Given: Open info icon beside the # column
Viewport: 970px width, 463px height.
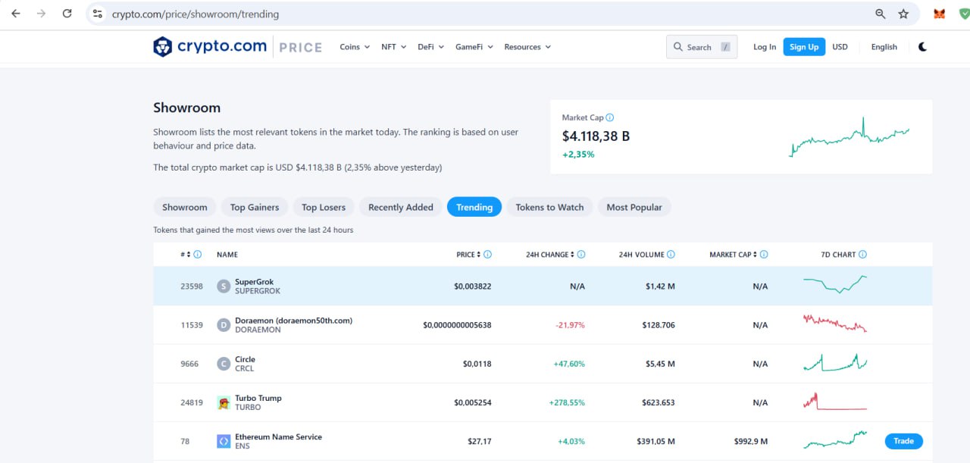Looking at the screenshot, I should pyautogui.click(x=198, y=255).
